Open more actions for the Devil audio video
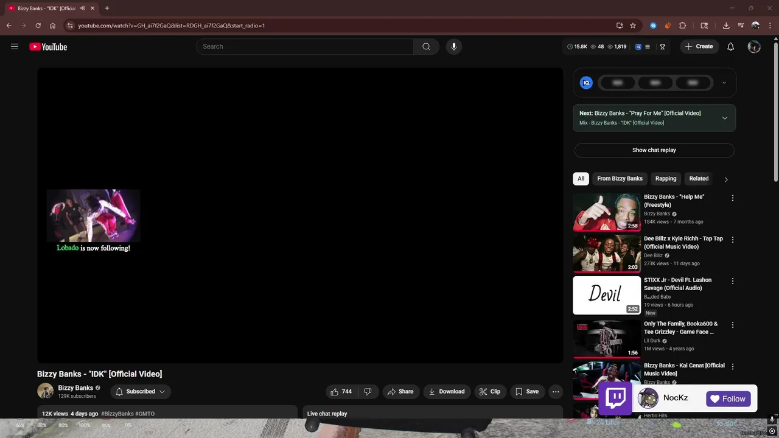Viewport: 779px width, 438px height. 732,281
